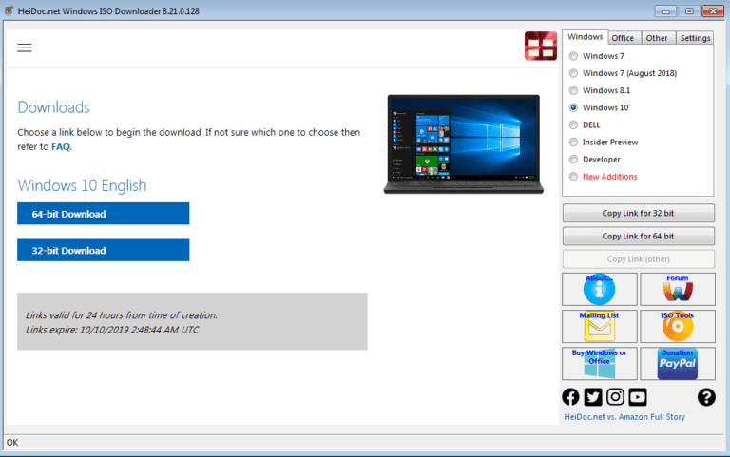Switch to the Office tab

tap(623, 38)
